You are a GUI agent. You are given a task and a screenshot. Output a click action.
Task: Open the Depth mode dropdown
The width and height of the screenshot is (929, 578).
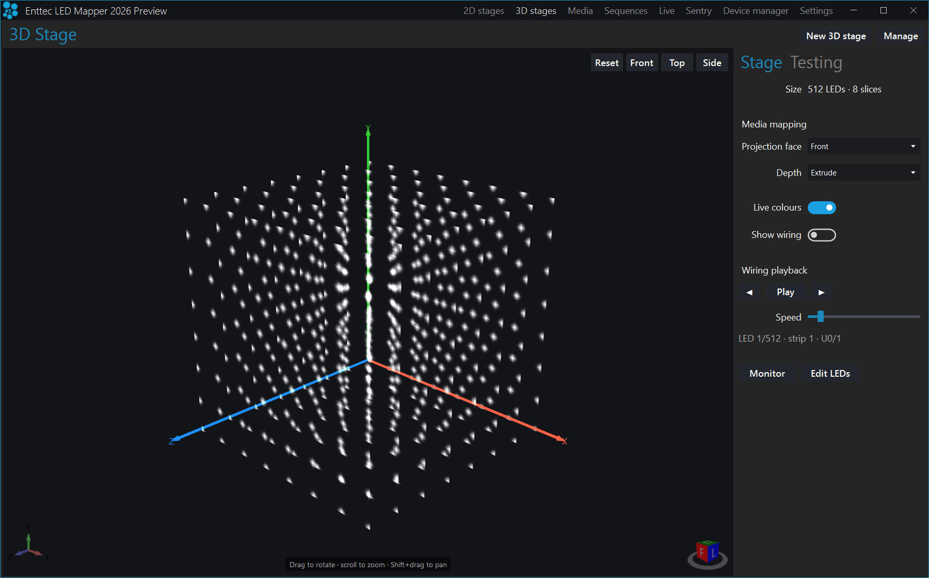click(863, 173)
